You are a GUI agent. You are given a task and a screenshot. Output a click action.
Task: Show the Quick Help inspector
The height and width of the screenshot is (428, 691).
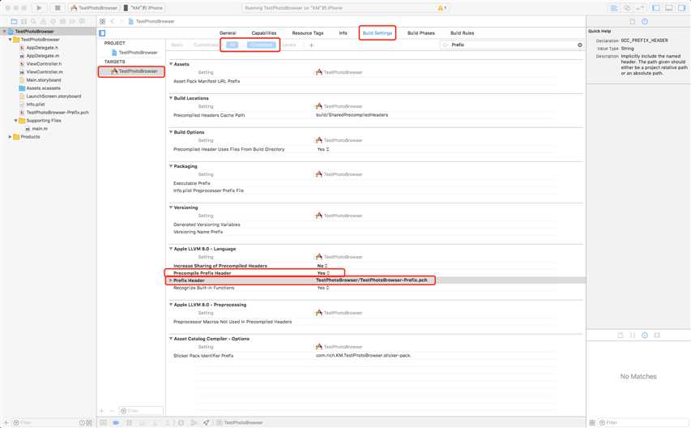click(645, 21)
